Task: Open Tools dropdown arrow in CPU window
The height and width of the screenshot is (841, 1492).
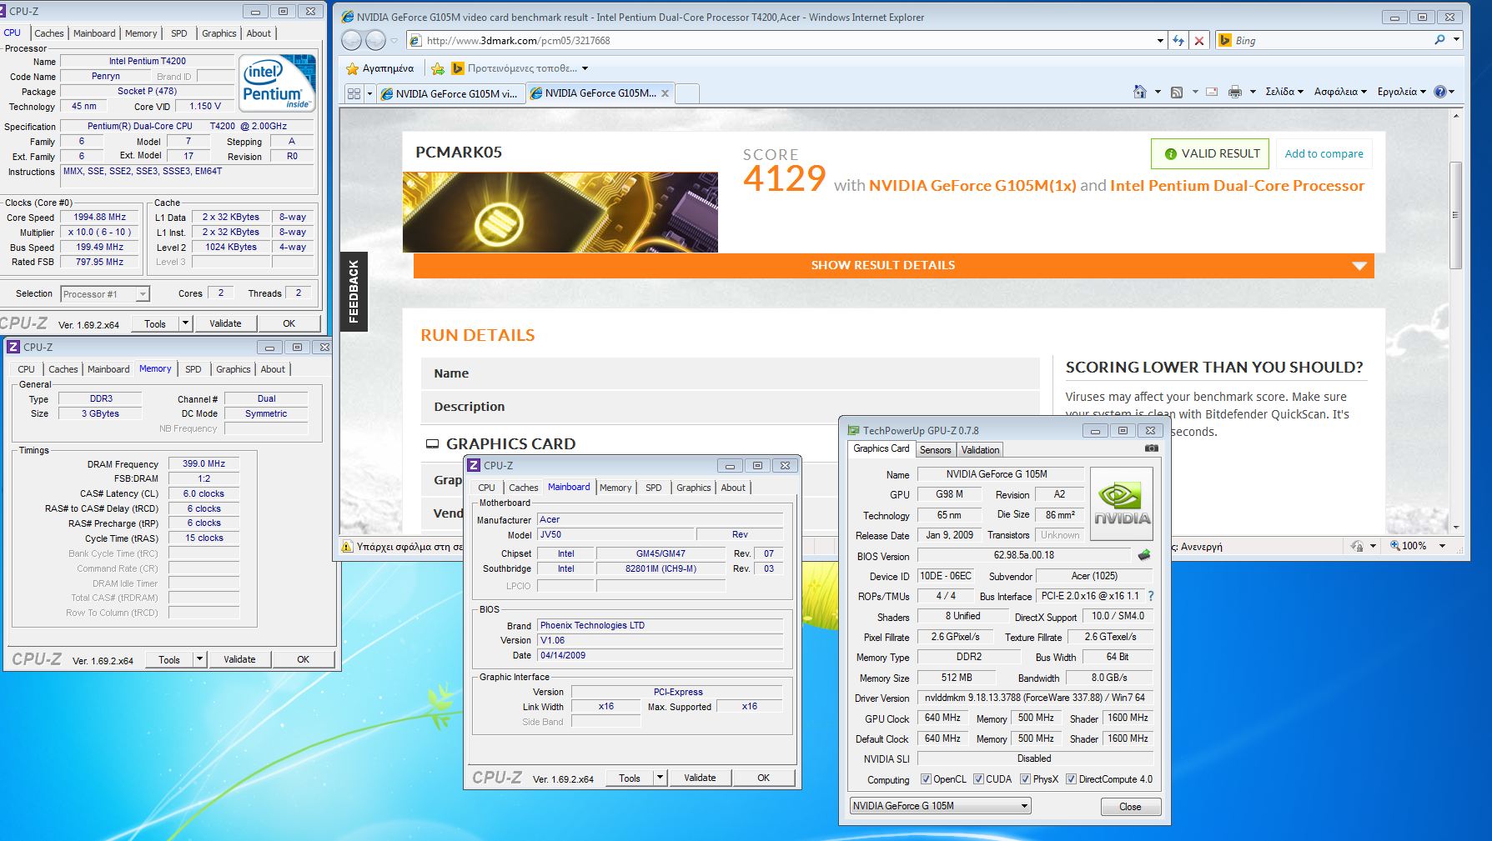Action: point(185,323)
